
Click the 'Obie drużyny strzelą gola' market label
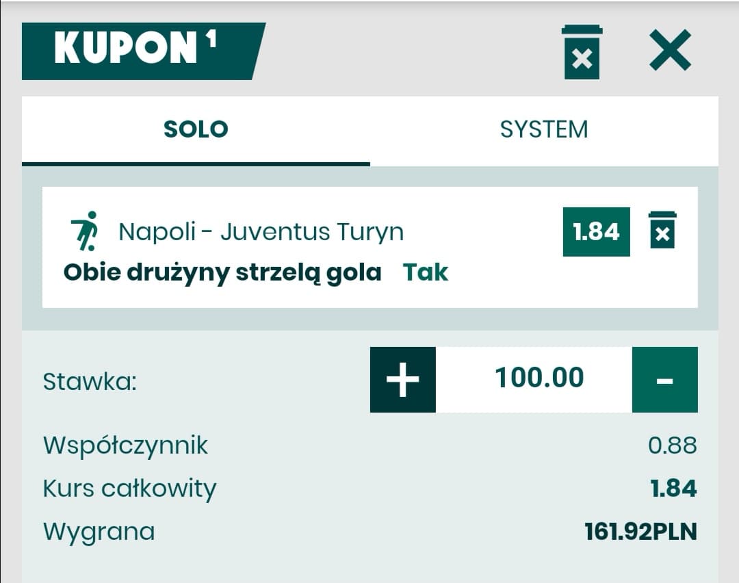click(222, 272)
